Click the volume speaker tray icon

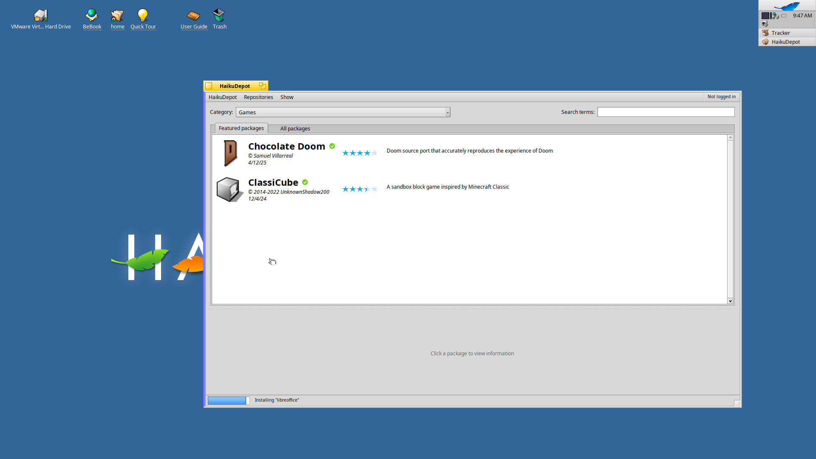[x=765, y=24]
